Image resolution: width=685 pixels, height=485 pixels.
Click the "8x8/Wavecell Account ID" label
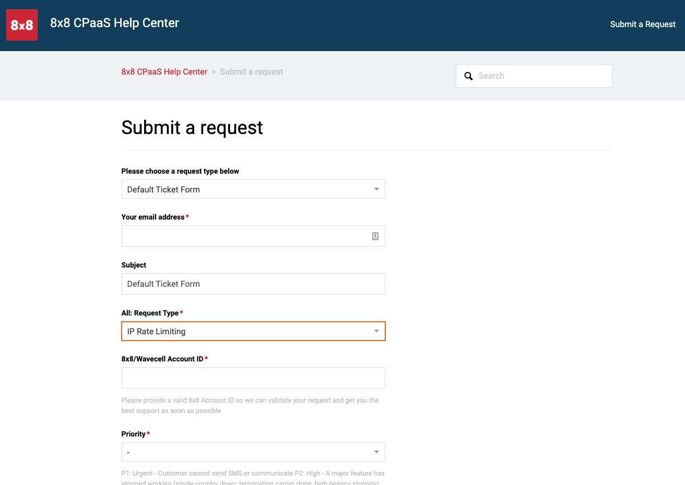tap(162, 359)
